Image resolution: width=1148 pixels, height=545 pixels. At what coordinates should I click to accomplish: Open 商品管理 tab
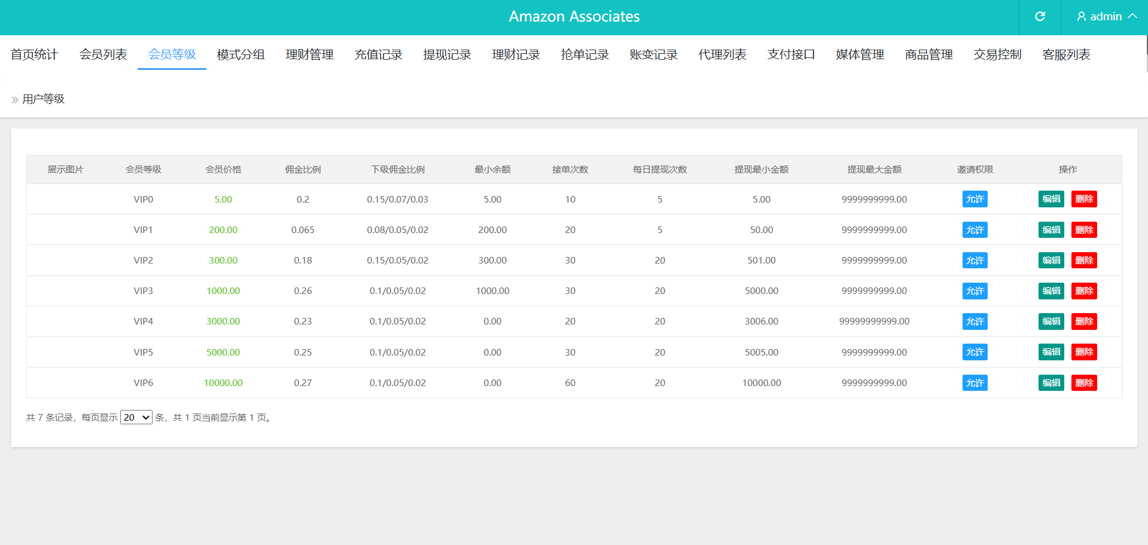928,54
